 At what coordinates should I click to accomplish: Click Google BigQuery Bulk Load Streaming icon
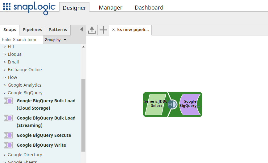point(9,118)
